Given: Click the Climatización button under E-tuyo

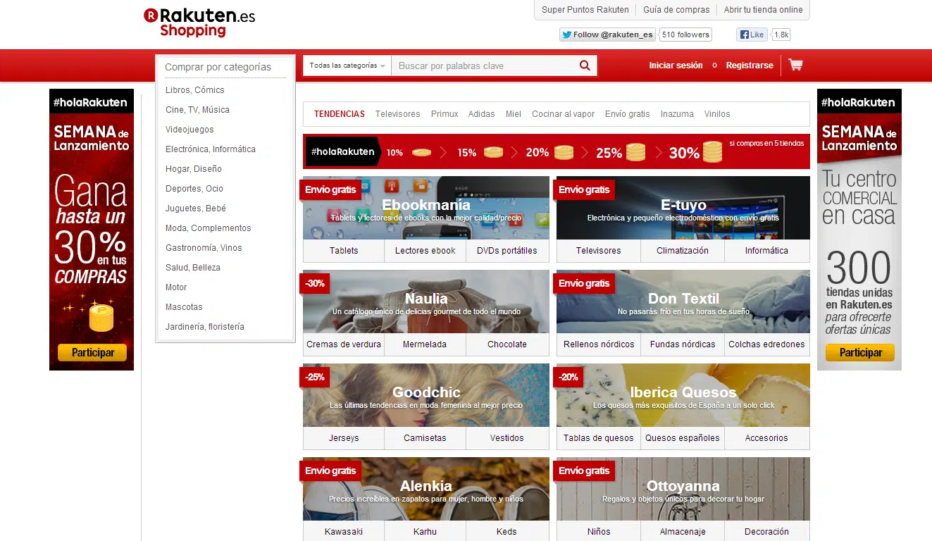Looking at the screenshot, I should coord(683,251).
